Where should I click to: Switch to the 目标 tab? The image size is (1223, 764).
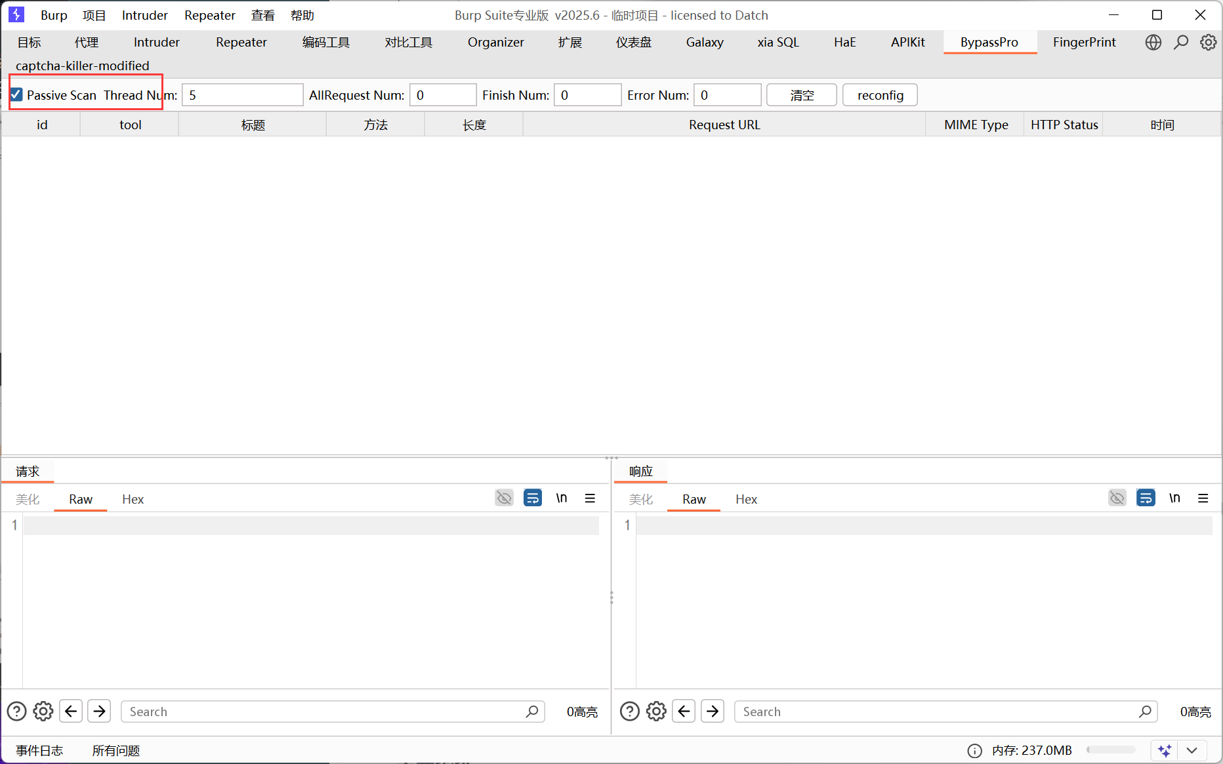(x=29, y=43)
